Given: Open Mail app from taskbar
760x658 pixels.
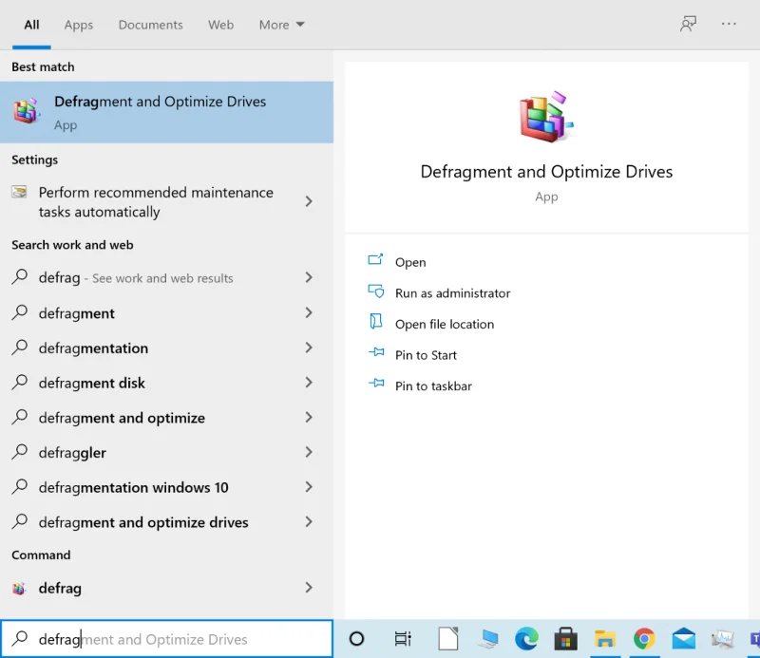Looking at the screenshot, I should pyautogui.click(x=684, y=639).
